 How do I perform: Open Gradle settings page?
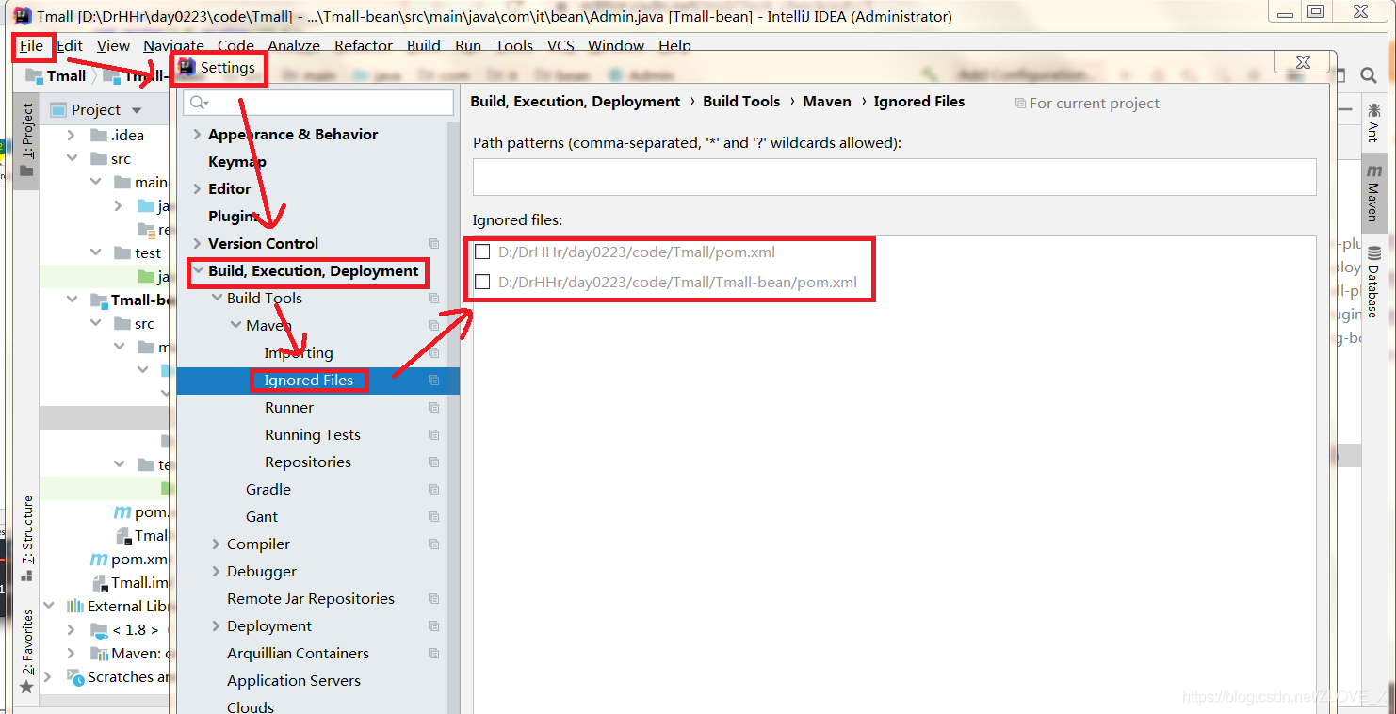(x=268, y=489)
